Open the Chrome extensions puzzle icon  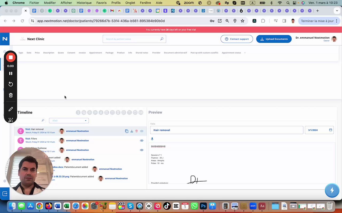pyautogui.click(x=263, y=21)
